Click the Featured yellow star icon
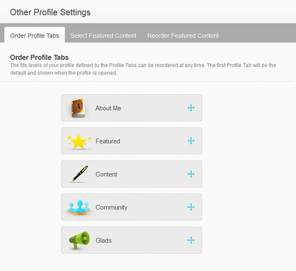 [79, 142]
